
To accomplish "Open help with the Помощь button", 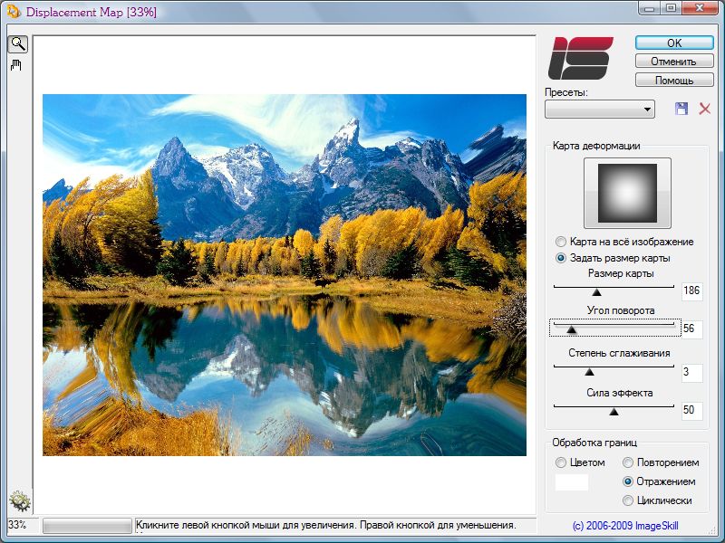I will pos(673,80).
